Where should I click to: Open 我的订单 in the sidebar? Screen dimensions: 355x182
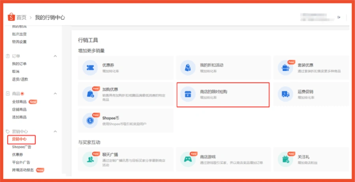pyautogui.click(x=19, y=64)
